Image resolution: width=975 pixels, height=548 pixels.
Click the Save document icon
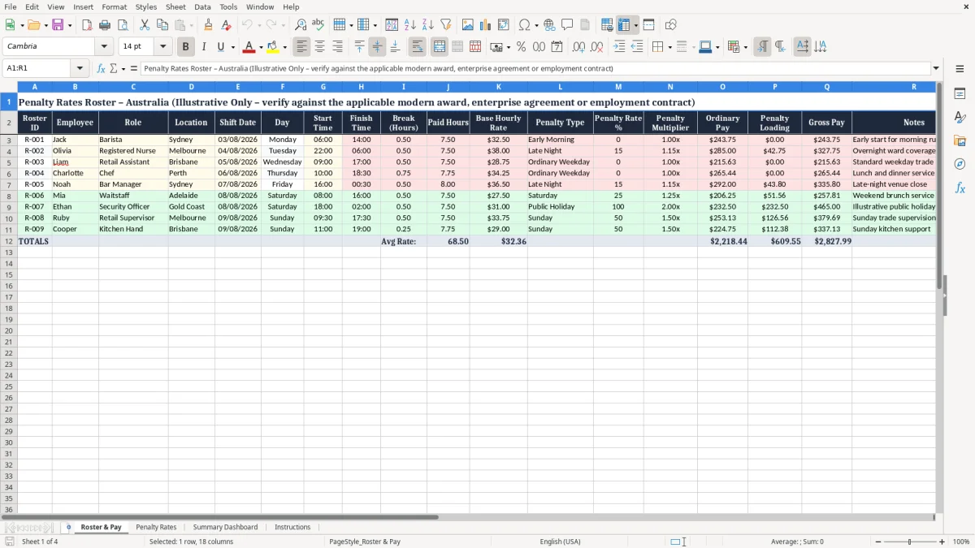click(58, 25)
